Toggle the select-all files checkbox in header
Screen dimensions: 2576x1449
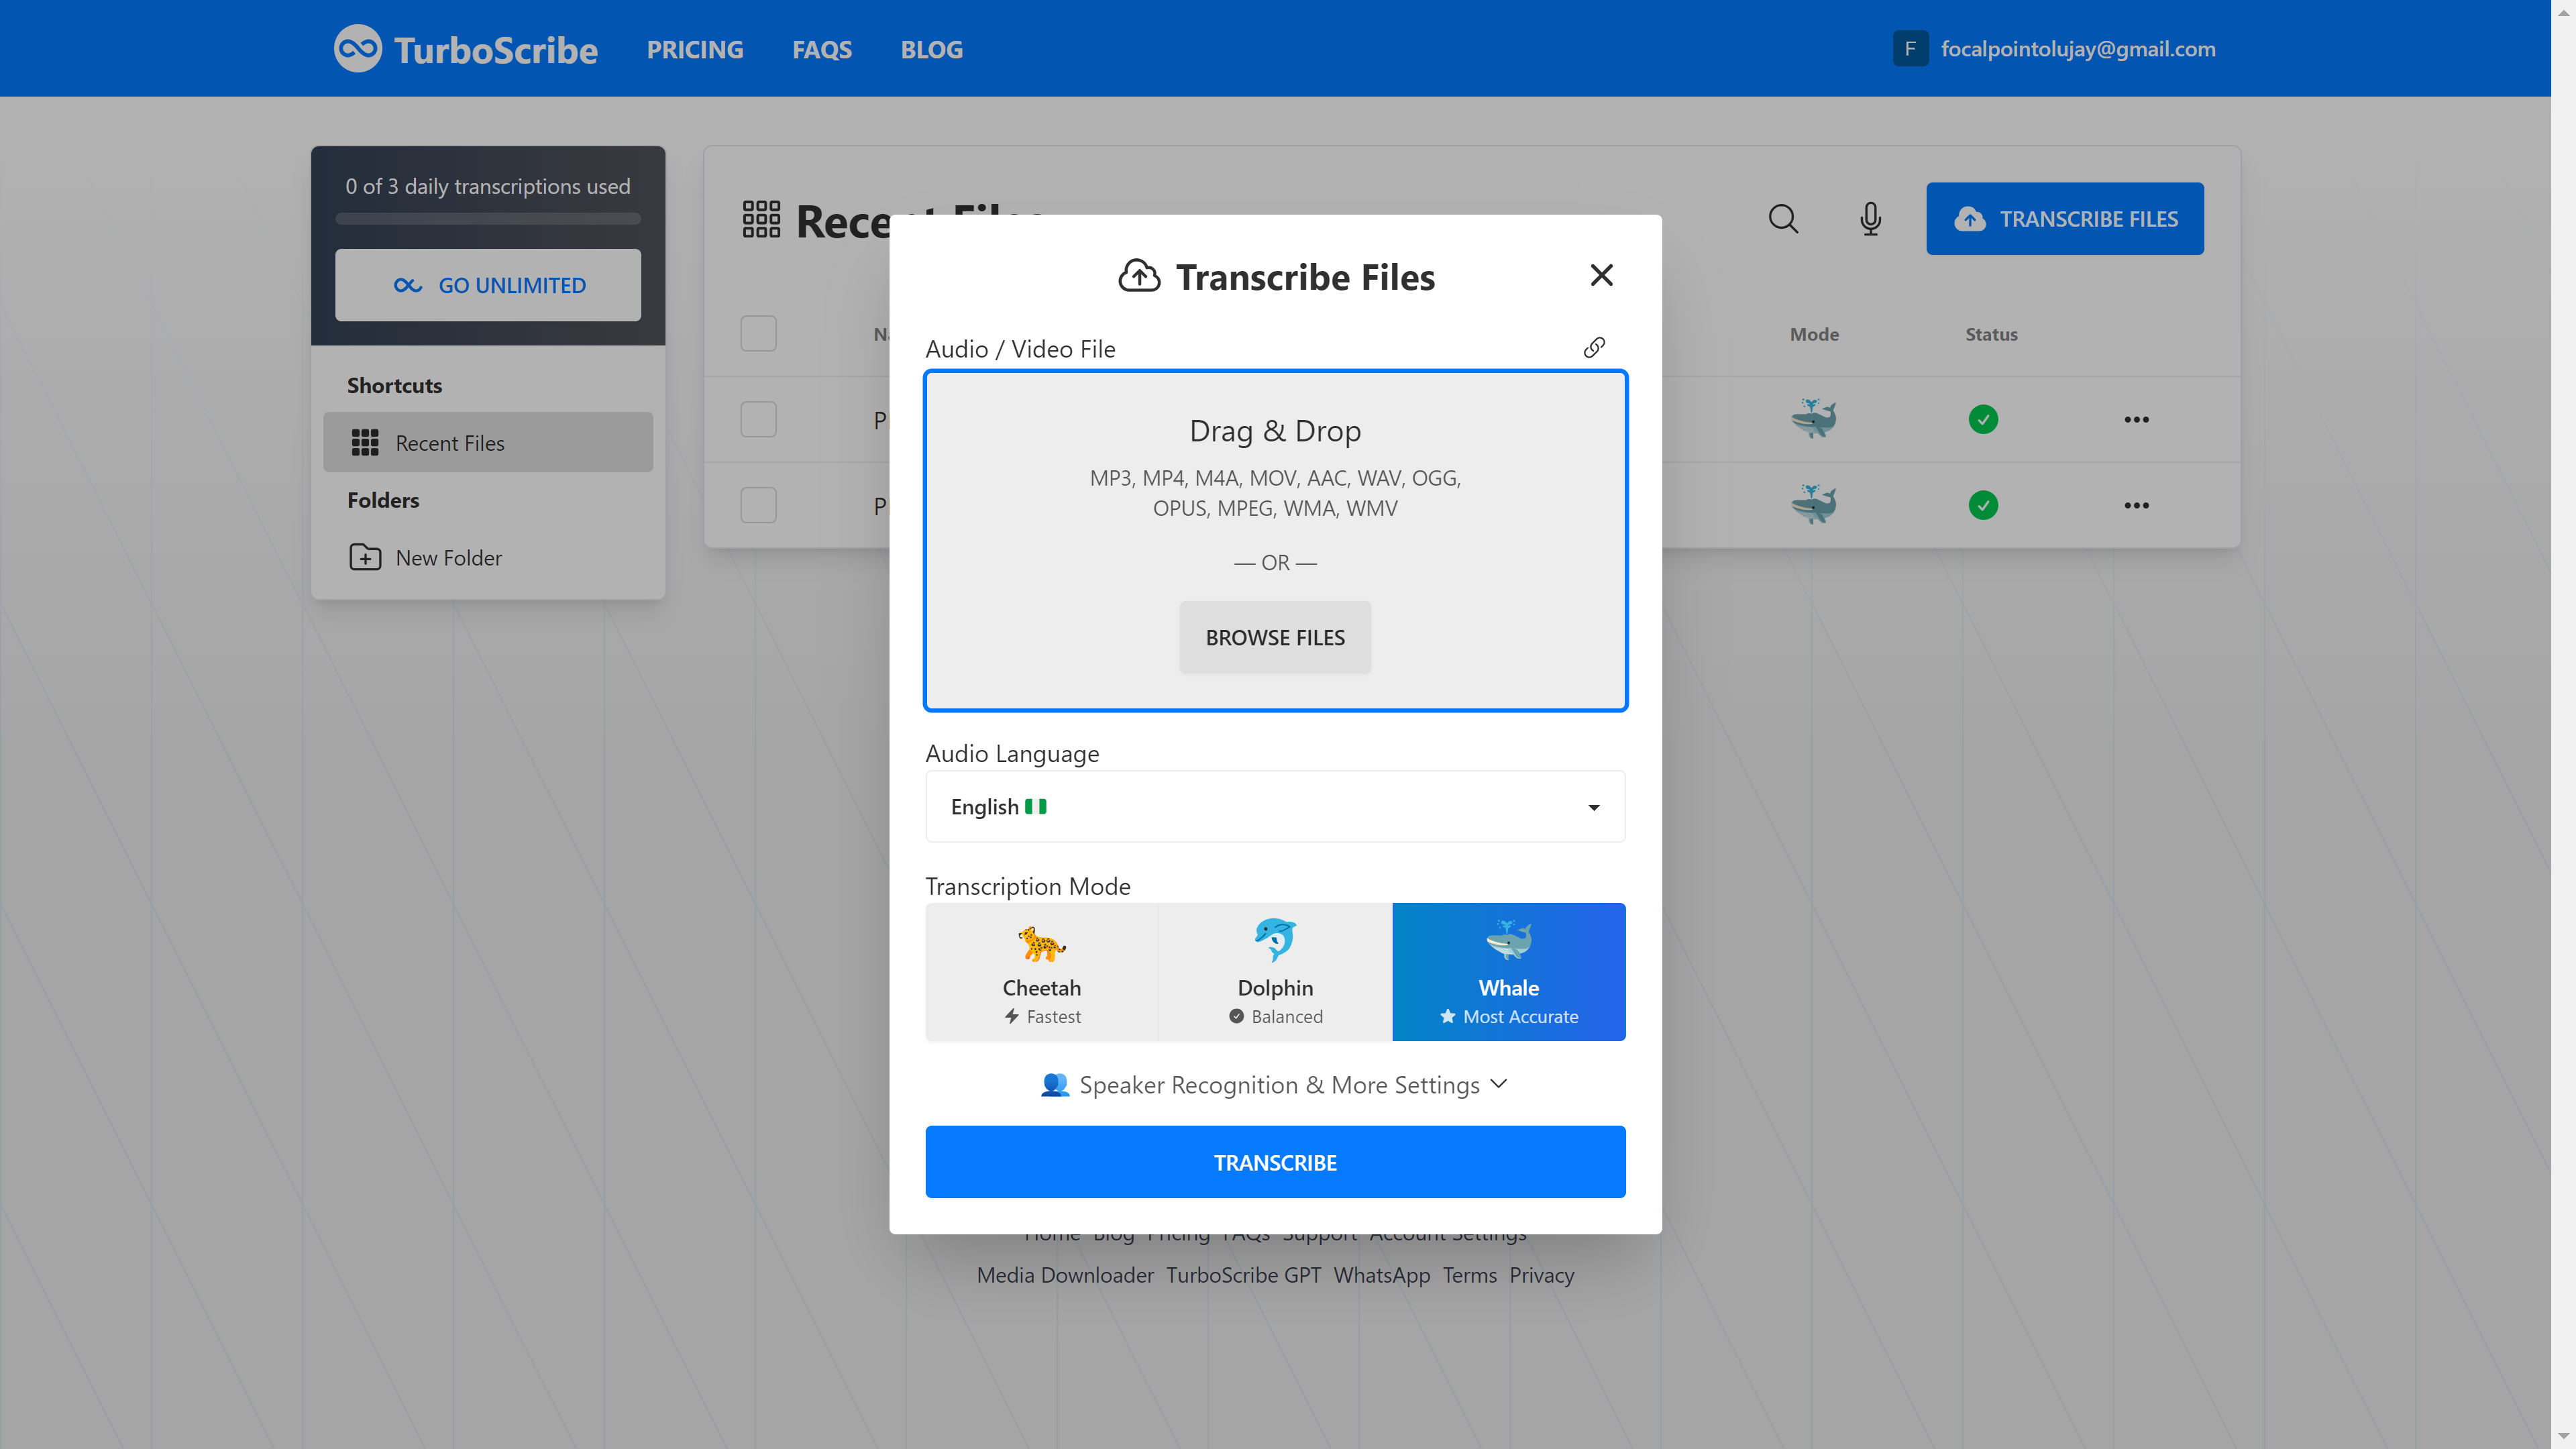pos(758,333)
